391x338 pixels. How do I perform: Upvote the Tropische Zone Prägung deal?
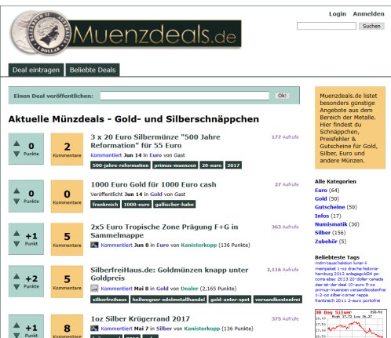coord(16,234)
